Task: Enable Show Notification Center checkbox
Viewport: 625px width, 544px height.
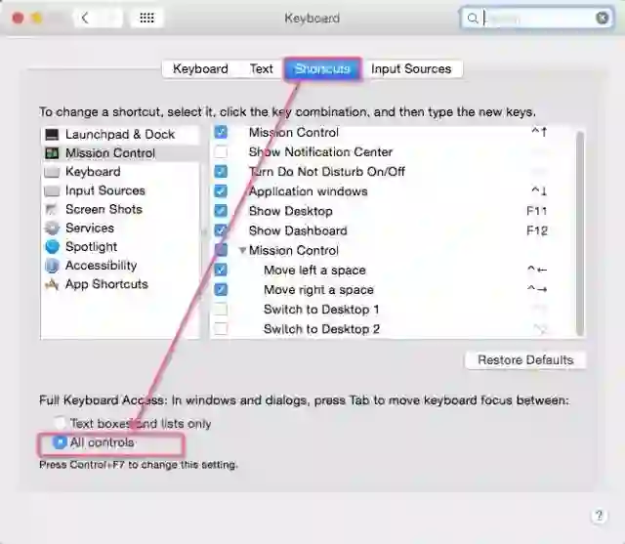Action: (x=221, y=151)
